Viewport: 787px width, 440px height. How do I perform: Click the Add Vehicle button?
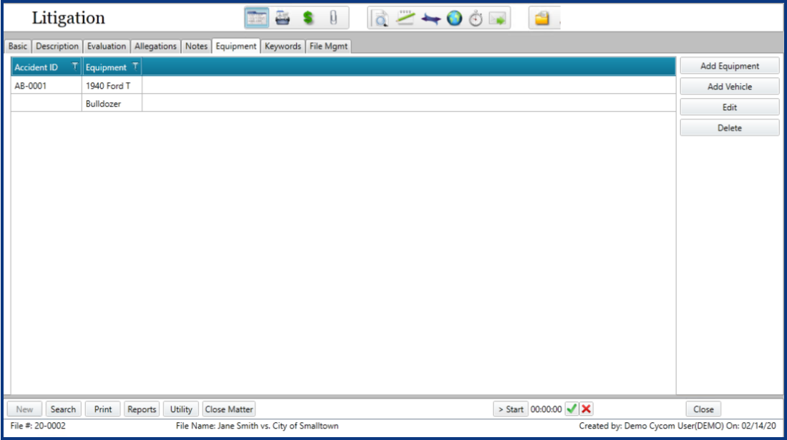tap(729, 87)
